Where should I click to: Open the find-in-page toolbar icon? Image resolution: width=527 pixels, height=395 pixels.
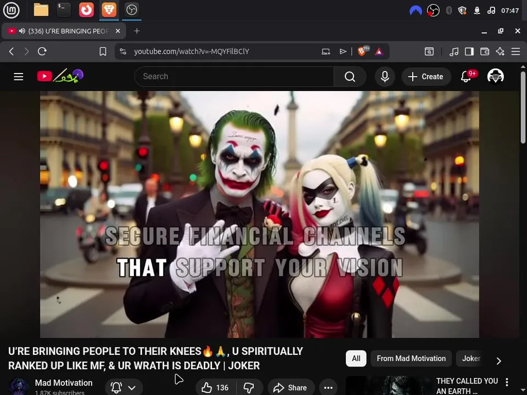point(429,52)
